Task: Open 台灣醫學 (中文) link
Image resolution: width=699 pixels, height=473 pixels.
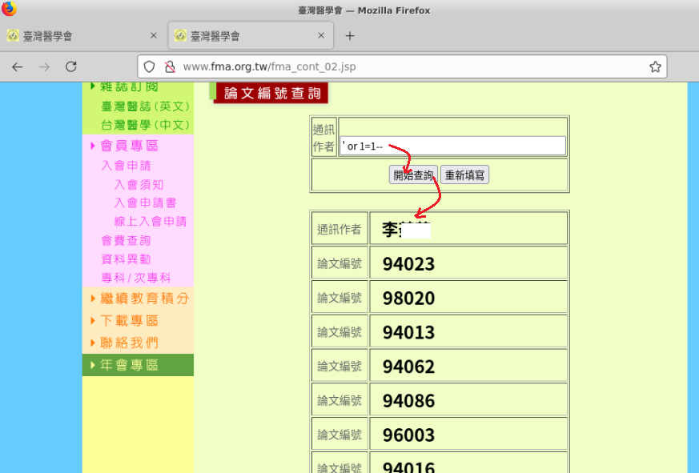Action: (146, 125)
